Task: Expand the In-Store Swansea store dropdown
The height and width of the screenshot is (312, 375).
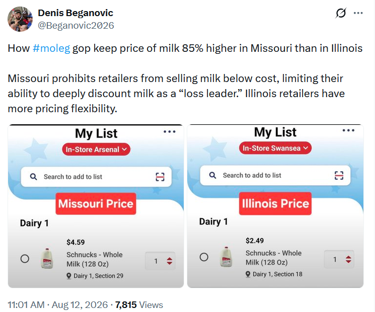Action: click(x=275, y=148)
